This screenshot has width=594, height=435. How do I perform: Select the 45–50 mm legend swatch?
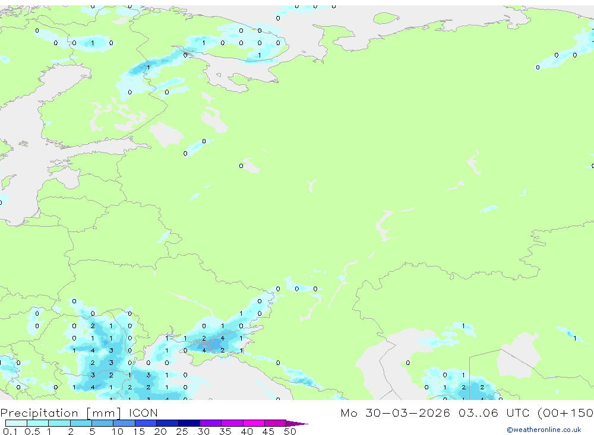click(276, 423)
